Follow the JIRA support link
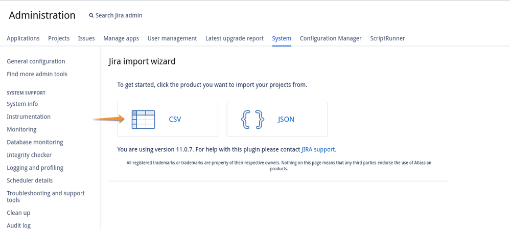 click(x=318, y=150)
